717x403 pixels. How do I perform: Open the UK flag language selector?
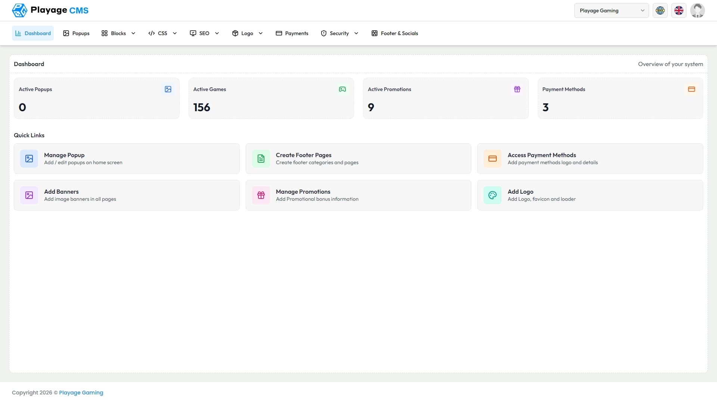tap(679, 10)
